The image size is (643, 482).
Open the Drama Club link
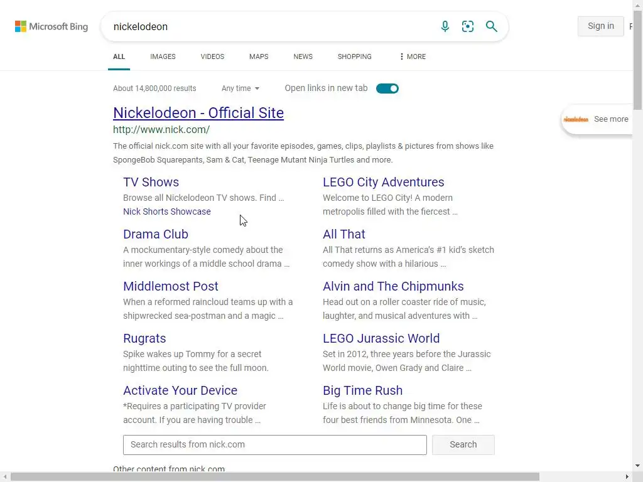(x=156, y=234)
